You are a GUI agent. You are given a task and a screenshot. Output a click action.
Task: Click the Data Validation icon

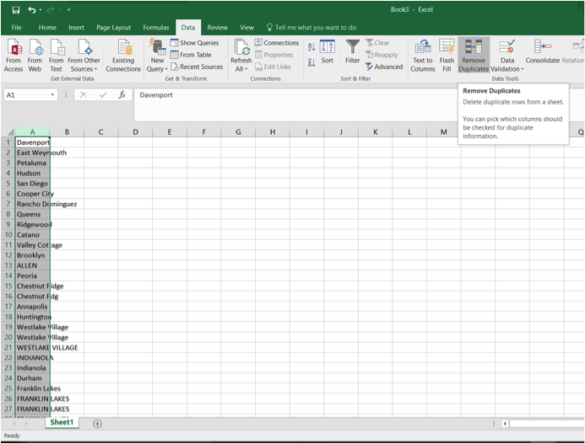pos(507,47)
